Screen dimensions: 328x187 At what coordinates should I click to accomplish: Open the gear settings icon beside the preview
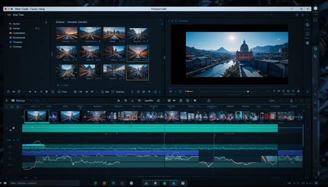pos(307,25)
